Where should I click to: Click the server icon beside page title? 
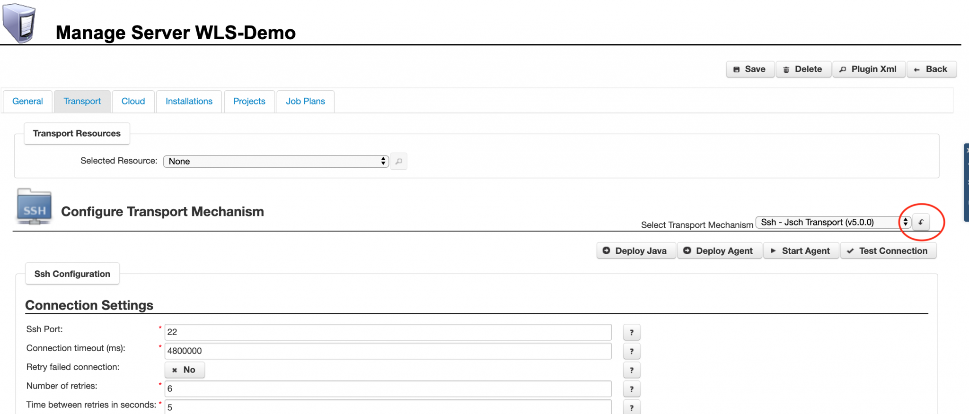pyautogui.click(x=19, y=23)
